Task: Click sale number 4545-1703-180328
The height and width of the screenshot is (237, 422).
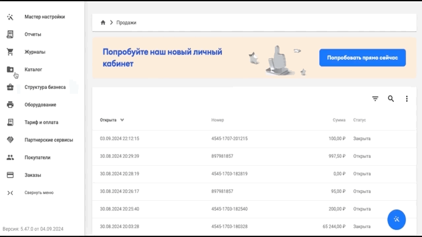Action: pos(229,227)
